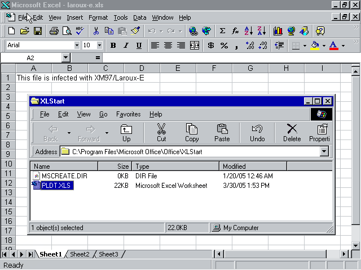
Task: Expand the font size 10 dropdown
Action: 99,45
